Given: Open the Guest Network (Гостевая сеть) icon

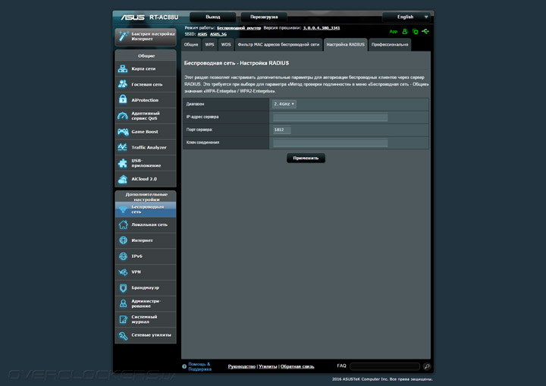Looking at the screenshot, I should click(x=123, y=84).
